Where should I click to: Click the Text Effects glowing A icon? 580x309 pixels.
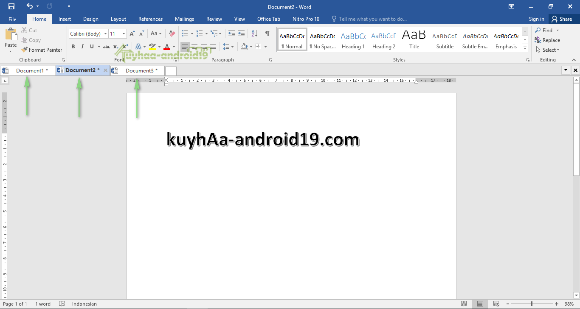138,47
